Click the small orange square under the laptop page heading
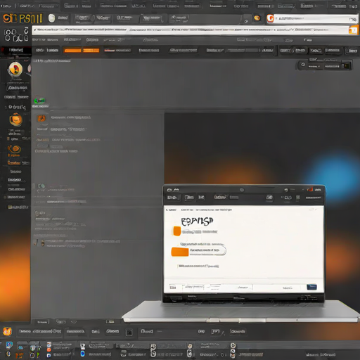This screenshot has height=360, width=360. [x=176, y=231]
